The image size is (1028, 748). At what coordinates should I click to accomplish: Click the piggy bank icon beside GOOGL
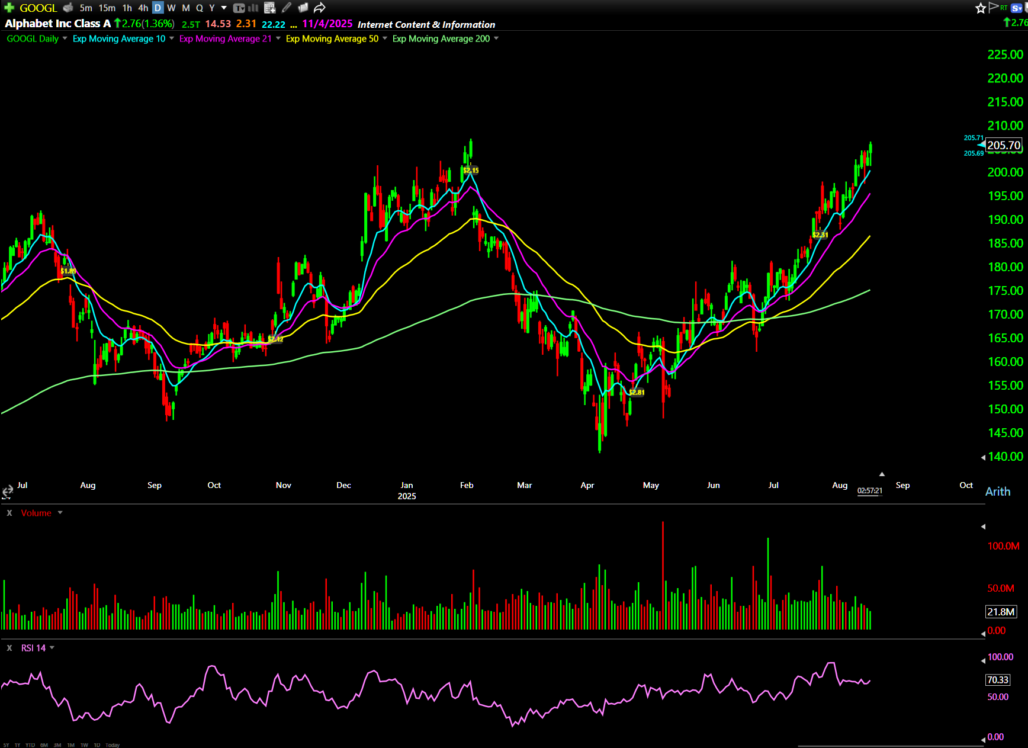pos(68,8)
